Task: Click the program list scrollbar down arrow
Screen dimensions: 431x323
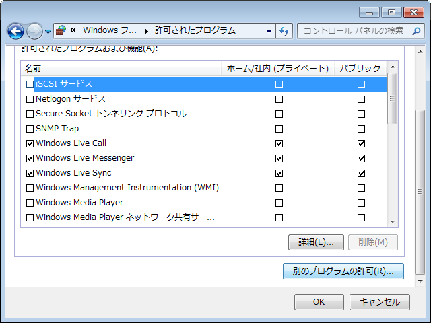Action: click(x=393, y=222)
